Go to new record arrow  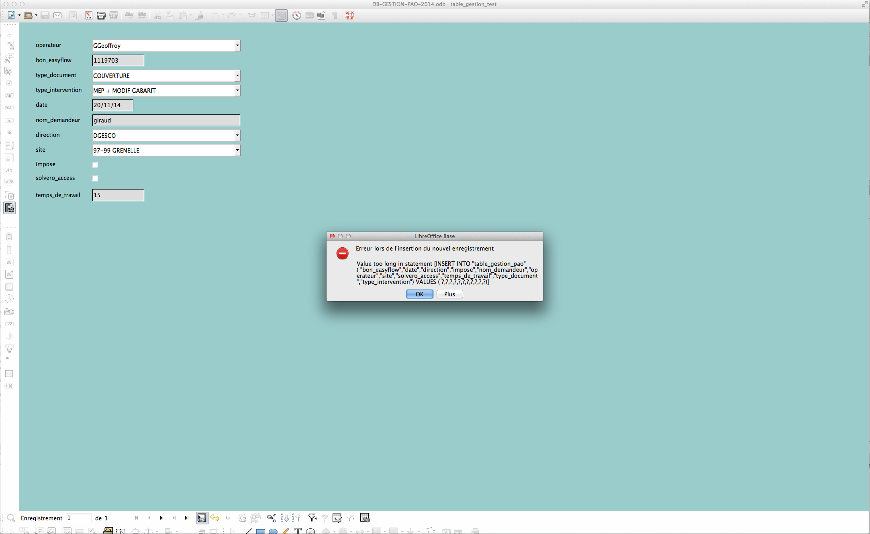click(187, 518)
